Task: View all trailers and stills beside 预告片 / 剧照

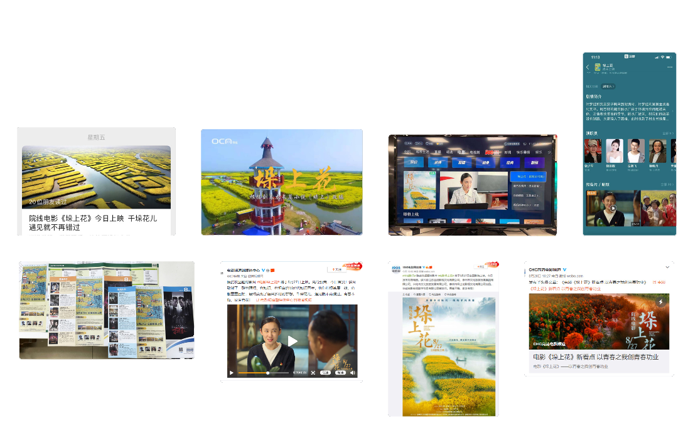Action: pyautogui.click(x=667, y=184)
